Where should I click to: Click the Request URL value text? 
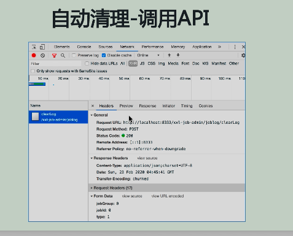click(x=181, y=123)
